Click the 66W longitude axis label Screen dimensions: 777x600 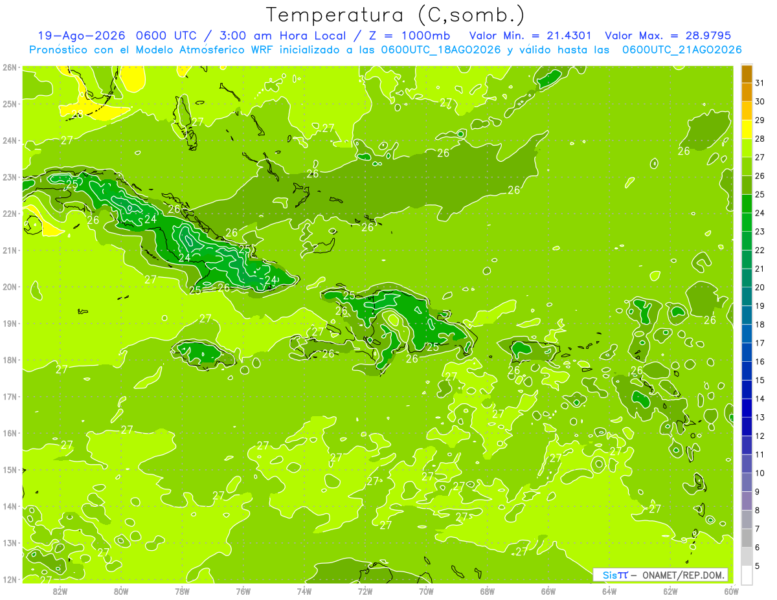[548, 591]
